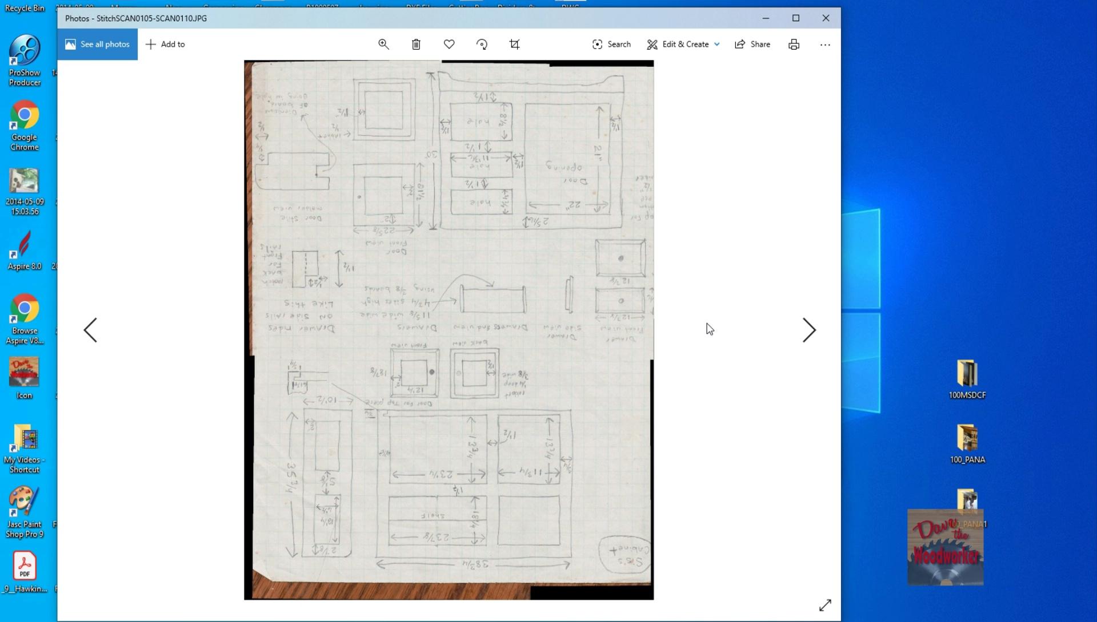The width and height of the screenshot is (1097, 622).
Task: Open the Add to menu
Action: point(165,45)
